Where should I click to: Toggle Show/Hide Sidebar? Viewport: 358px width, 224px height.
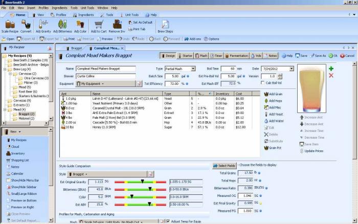(21, 187)
